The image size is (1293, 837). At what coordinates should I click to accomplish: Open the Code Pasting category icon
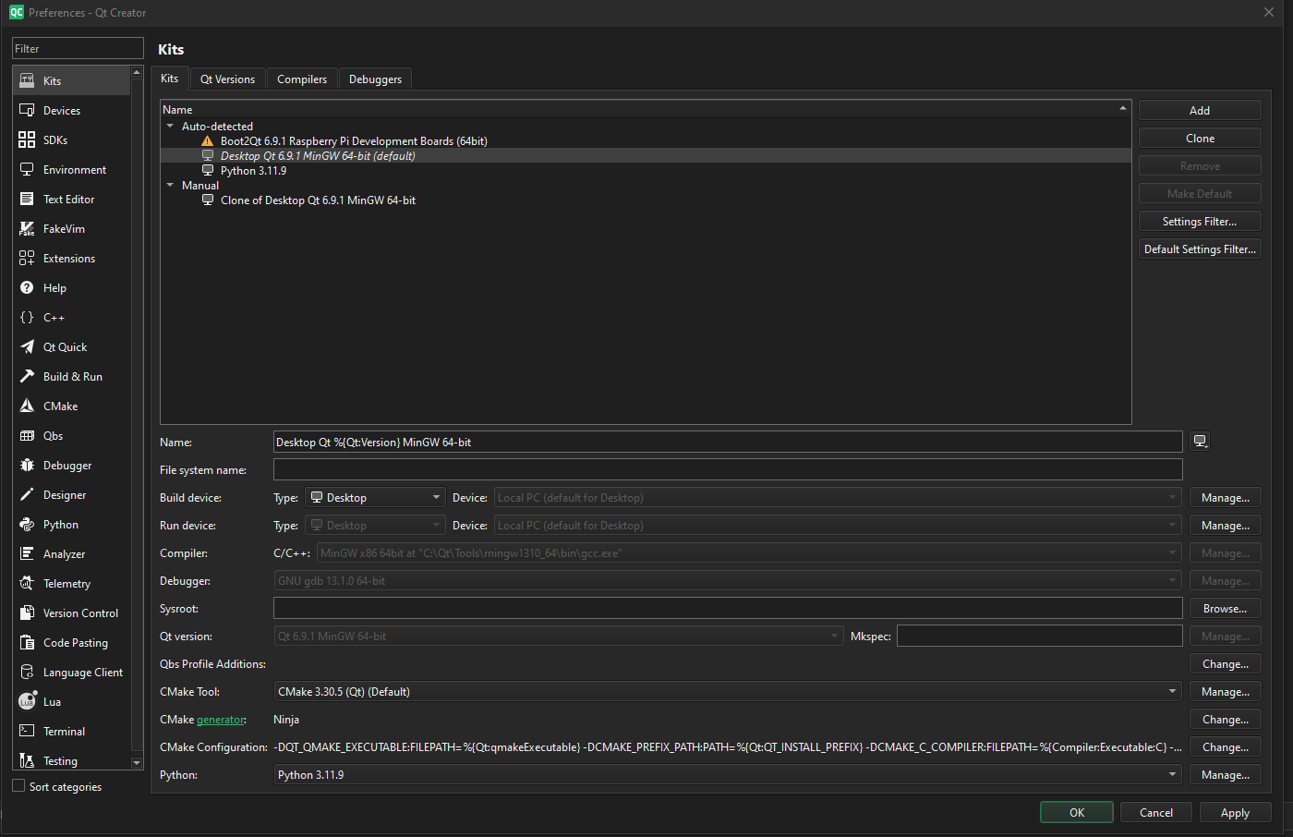[27, 643]
